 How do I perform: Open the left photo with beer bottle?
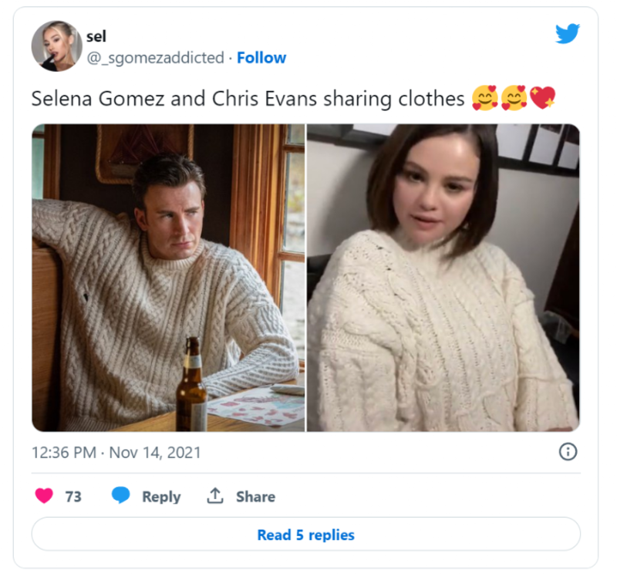[168, 278]
